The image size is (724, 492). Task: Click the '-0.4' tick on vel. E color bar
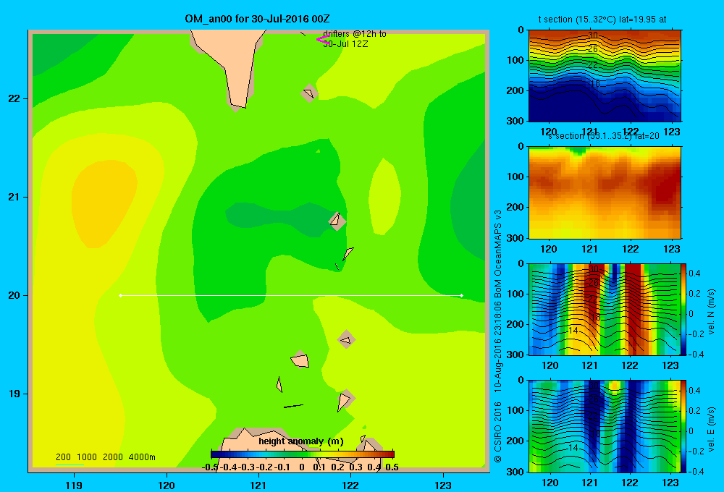[x=695, y=471]
